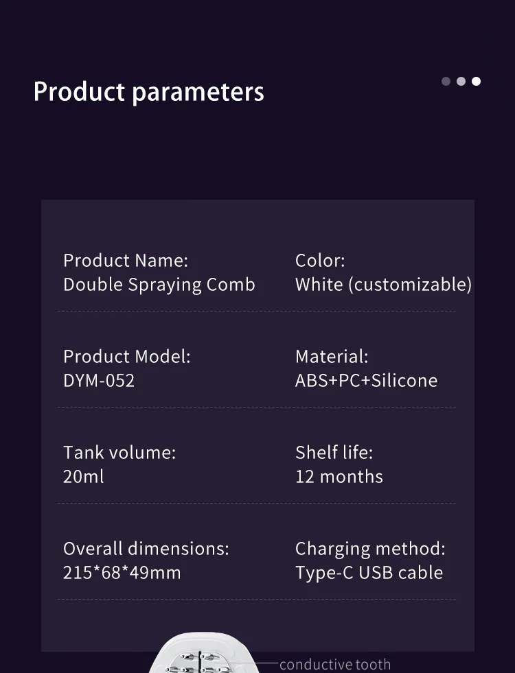515x673 pixels.
Task: Select the third white pagination dot
Action: 476,81
